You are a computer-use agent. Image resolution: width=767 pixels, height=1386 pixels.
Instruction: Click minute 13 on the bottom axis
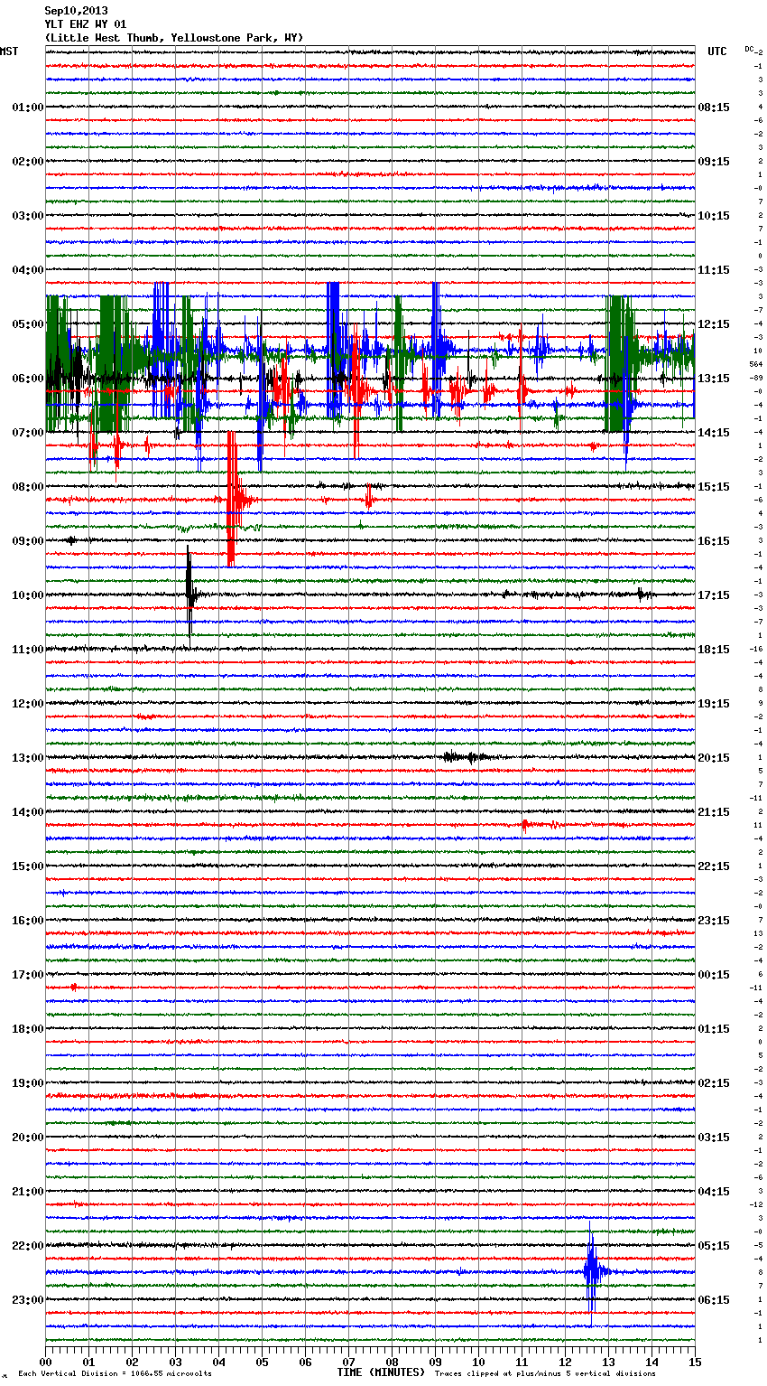tap(608, 1362)
